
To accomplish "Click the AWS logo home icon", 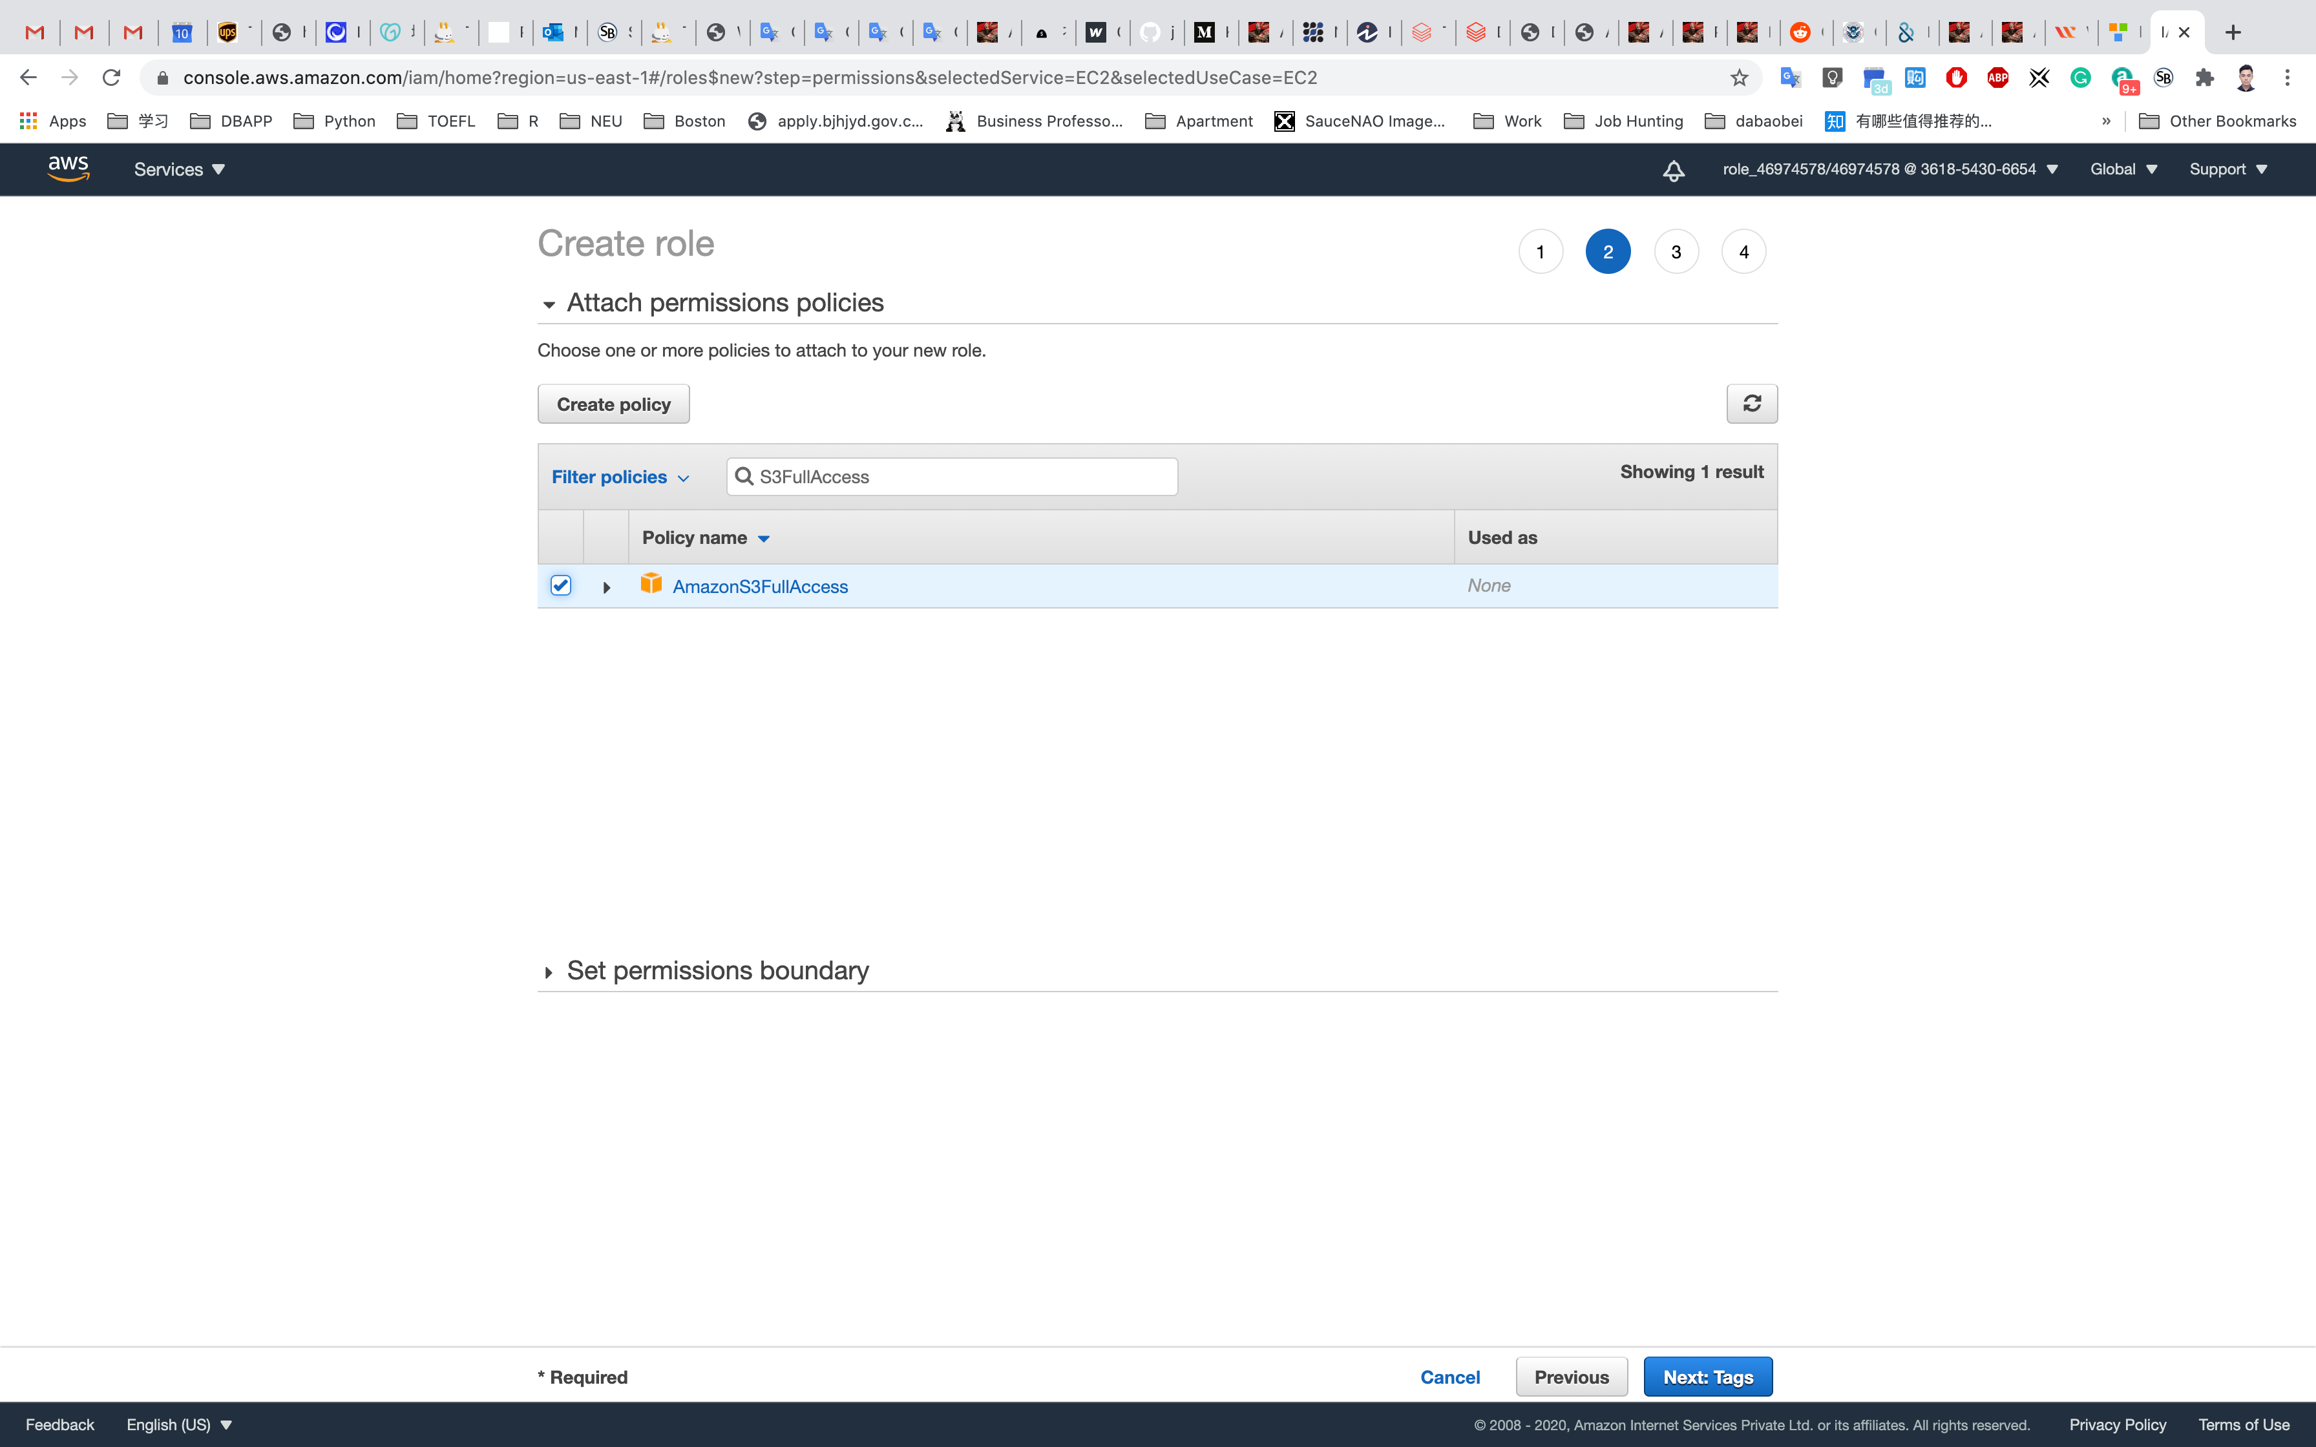I will point(68,169).
